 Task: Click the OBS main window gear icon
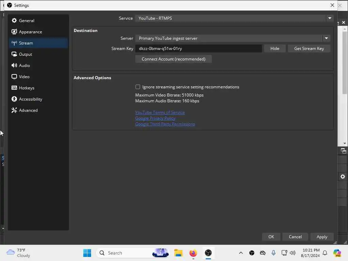[343, 176]
